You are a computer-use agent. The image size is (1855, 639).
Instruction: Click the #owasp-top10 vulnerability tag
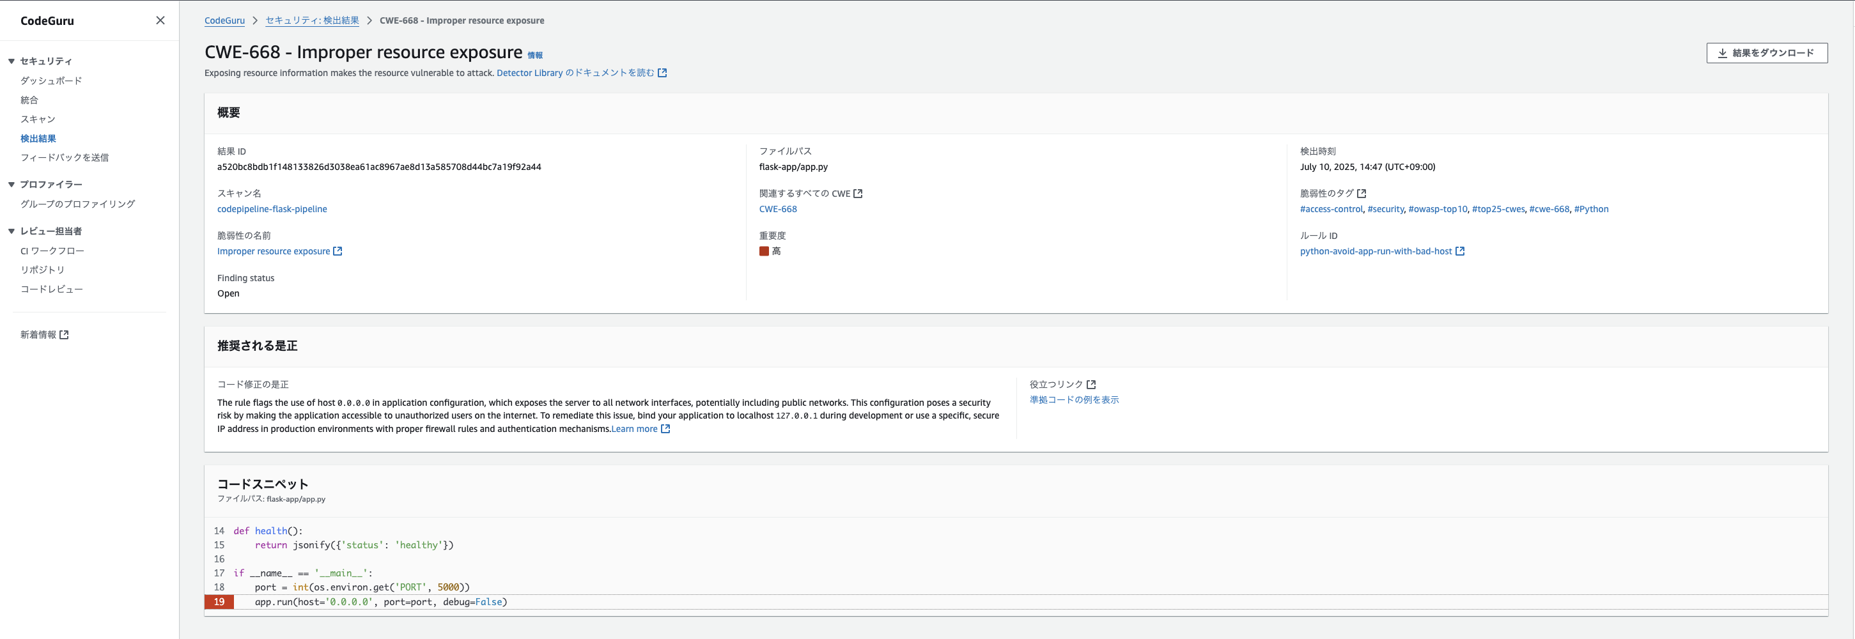1438,209
